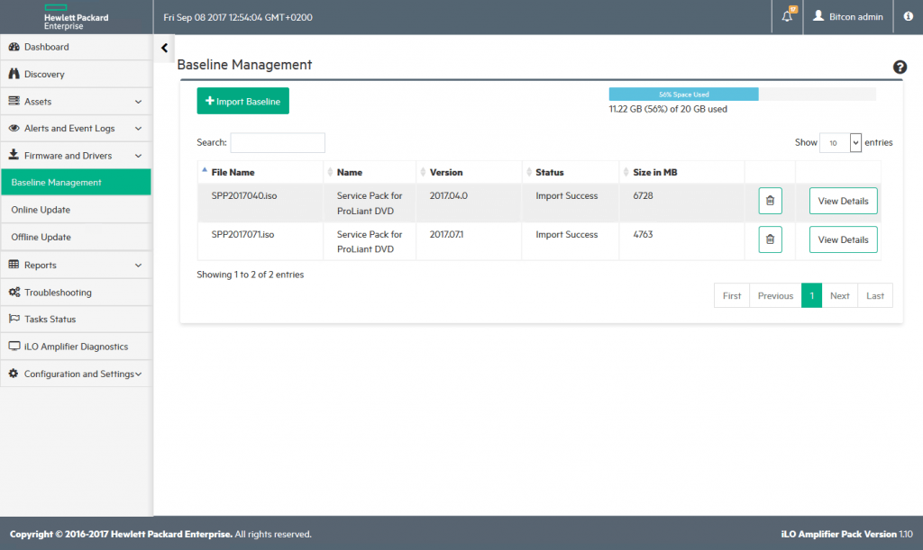
Task: Click Showing 1 to 2 of 2 entries text
Action: pyautogui.click(x=251, y=275)
